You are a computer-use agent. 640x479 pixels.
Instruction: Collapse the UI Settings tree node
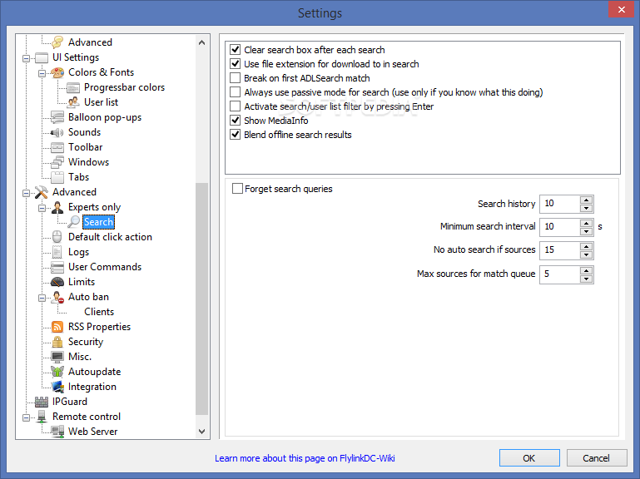click(26, 58)
